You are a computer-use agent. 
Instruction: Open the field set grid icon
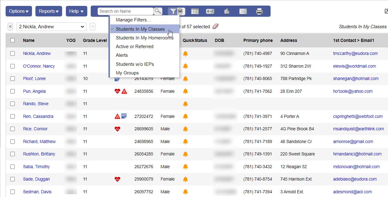pos(195,11)
